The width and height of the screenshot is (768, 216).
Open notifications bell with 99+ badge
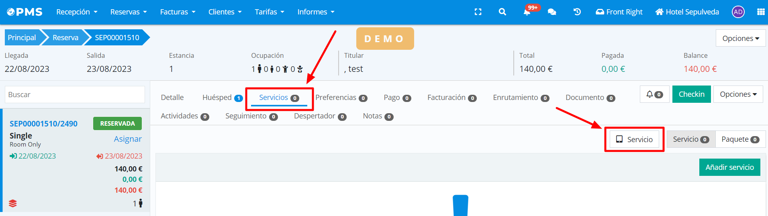click(x=527, y=12)
